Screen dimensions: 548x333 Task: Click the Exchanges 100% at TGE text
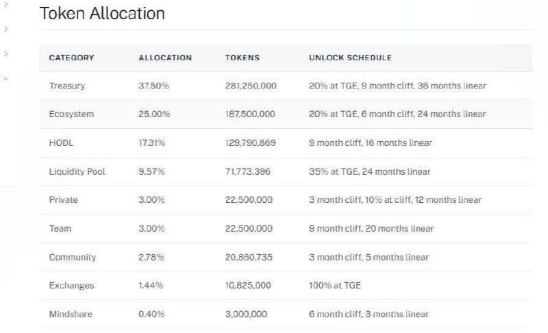coord(335,286)
